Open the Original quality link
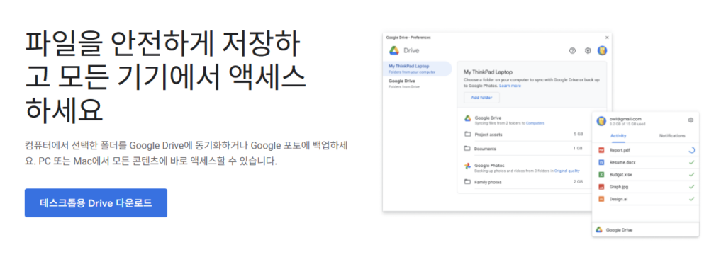This screenshot has width=726, height=257. 568,171
